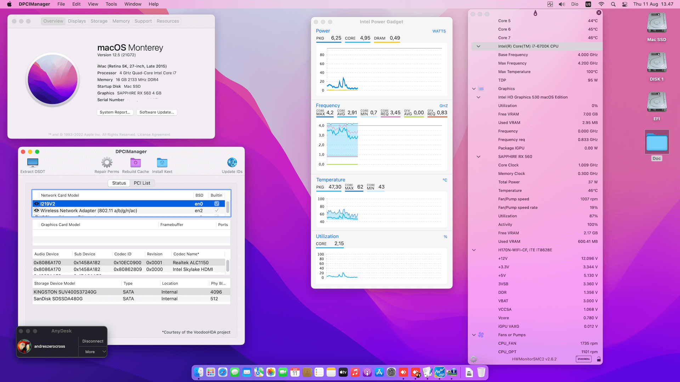Click the Rebuild Cache folder icon
Image resolution: width=680 pixels, height=382 pixels.
(135, 163)
